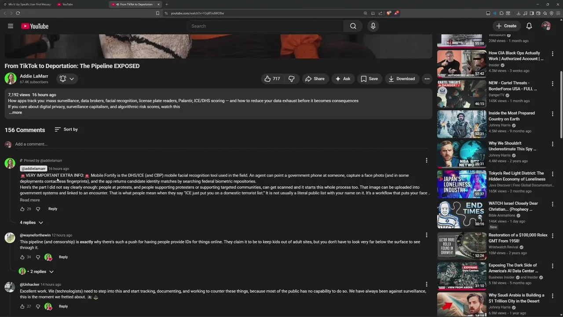The image size is (563, 317).
Task: Open menu for Why We Shouldn't Underestimate video
Action: click(x=553, y=144)
